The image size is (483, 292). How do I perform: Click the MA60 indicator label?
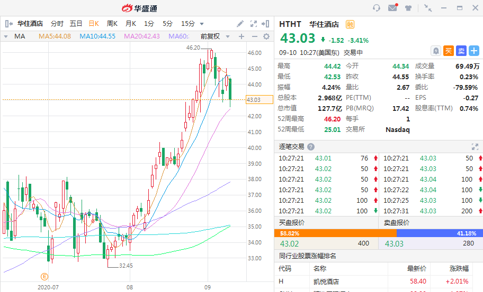[x=179, y=36]
